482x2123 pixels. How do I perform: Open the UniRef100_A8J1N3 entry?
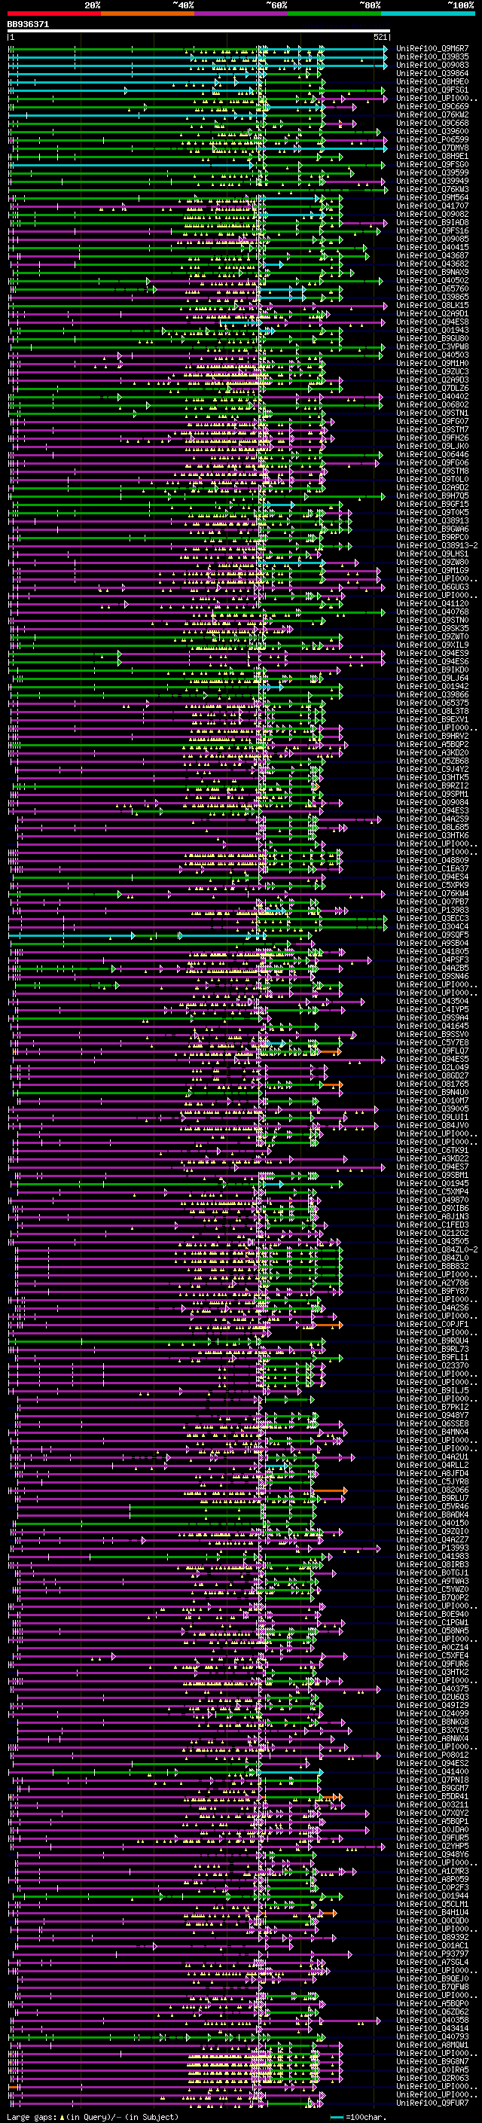pos(432,1216)
